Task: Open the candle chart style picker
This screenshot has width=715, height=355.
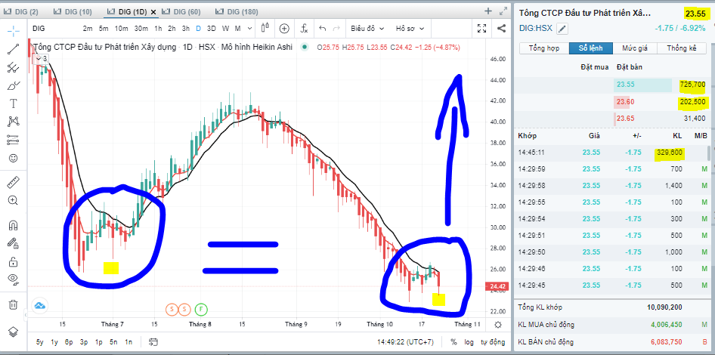Action: click(x=265, y=28)
